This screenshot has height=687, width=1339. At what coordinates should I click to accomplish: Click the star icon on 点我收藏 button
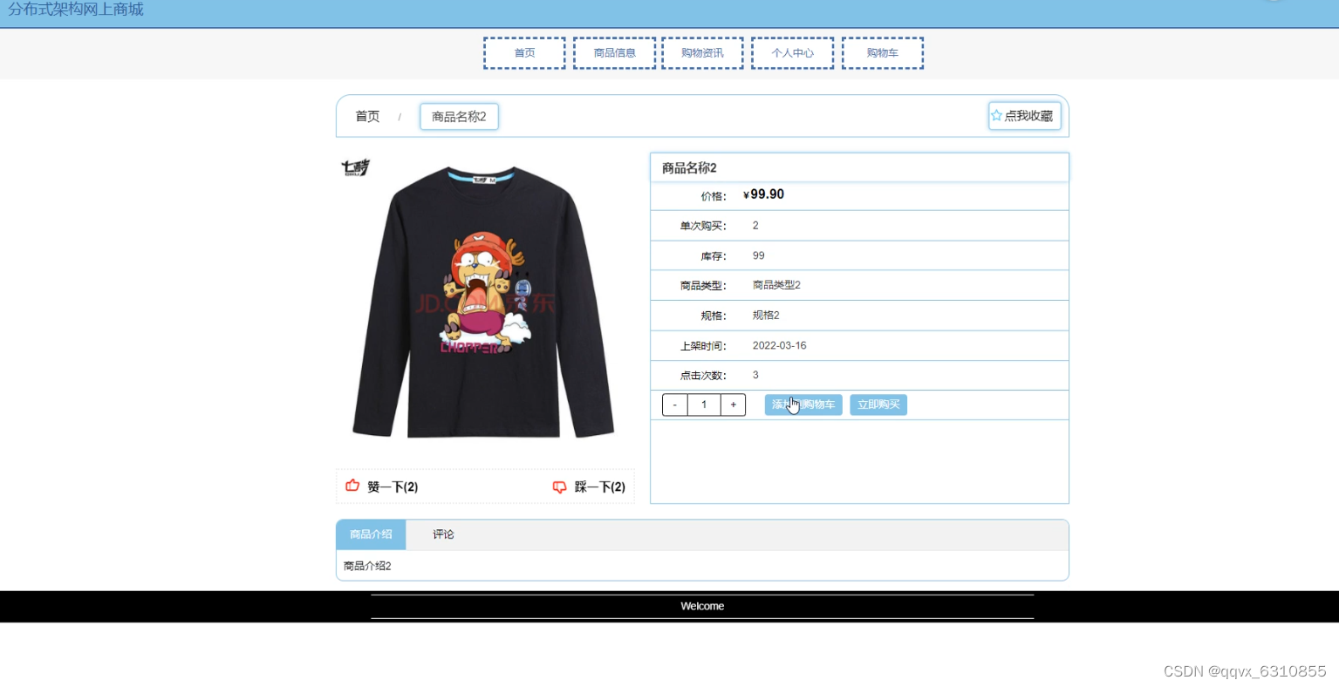[x=996, y=114]
